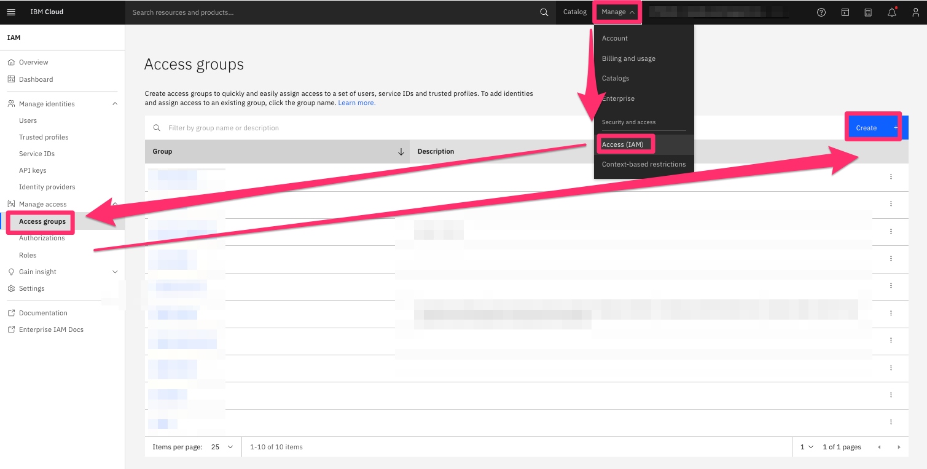Click the Dashboard icon in the sidebar
Screen dimensions: 927x469
tap(11, 79)
